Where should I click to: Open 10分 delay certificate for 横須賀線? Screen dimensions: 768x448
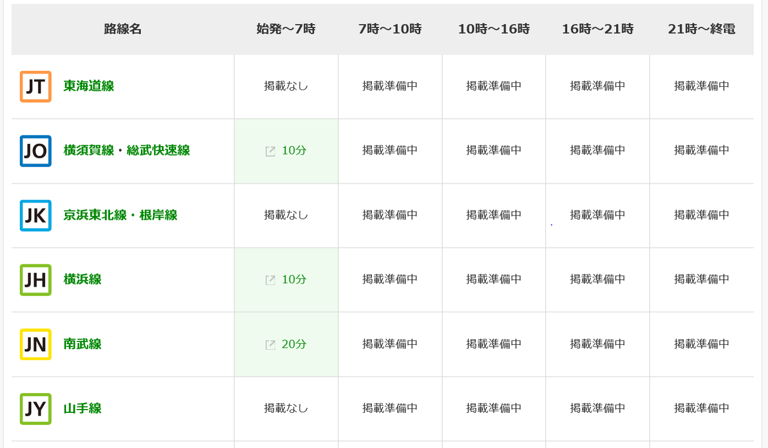coord(294,151)
